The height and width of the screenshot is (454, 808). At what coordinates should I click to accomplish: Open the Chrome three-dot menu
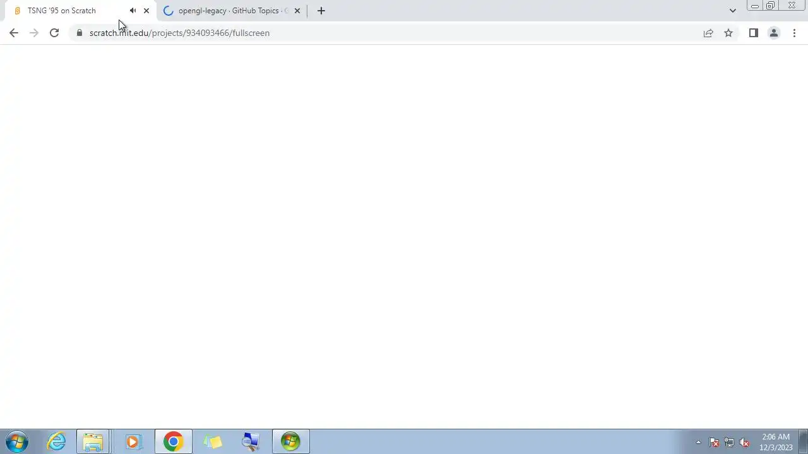pos(794,33)
